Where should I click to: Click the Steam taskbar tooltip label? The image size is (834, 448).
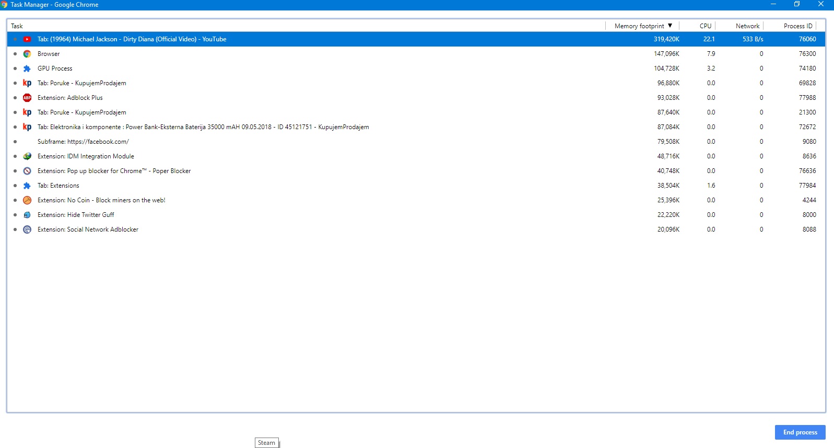[266, 443]
